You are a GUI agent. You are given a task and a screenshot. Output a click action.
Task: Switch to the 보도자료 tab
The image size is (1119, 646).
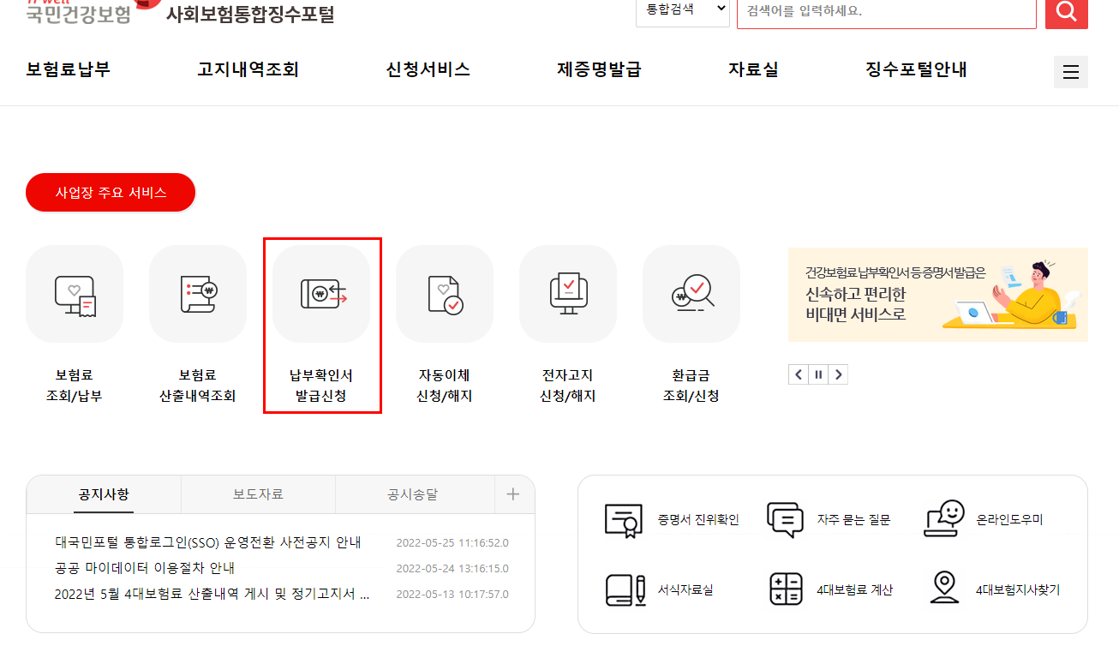[258, 494]
